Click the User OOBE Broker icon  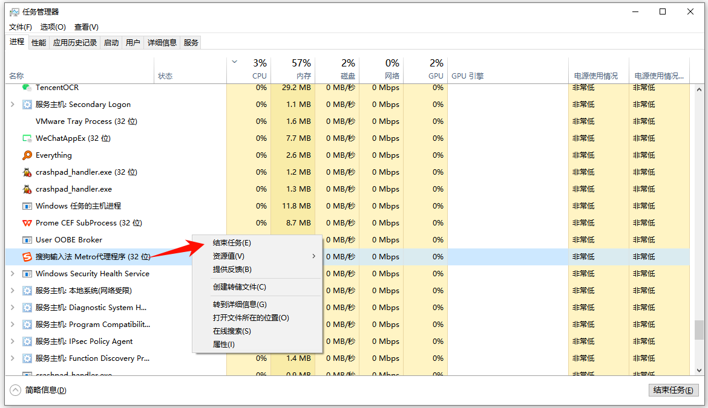[x=27, y=240]
